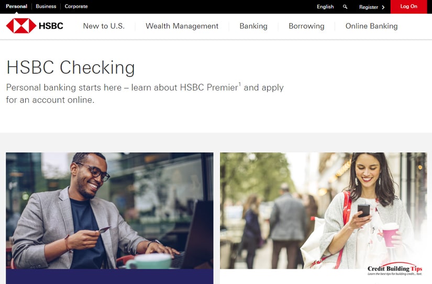Click the dark blue card banner

[109, 277]
